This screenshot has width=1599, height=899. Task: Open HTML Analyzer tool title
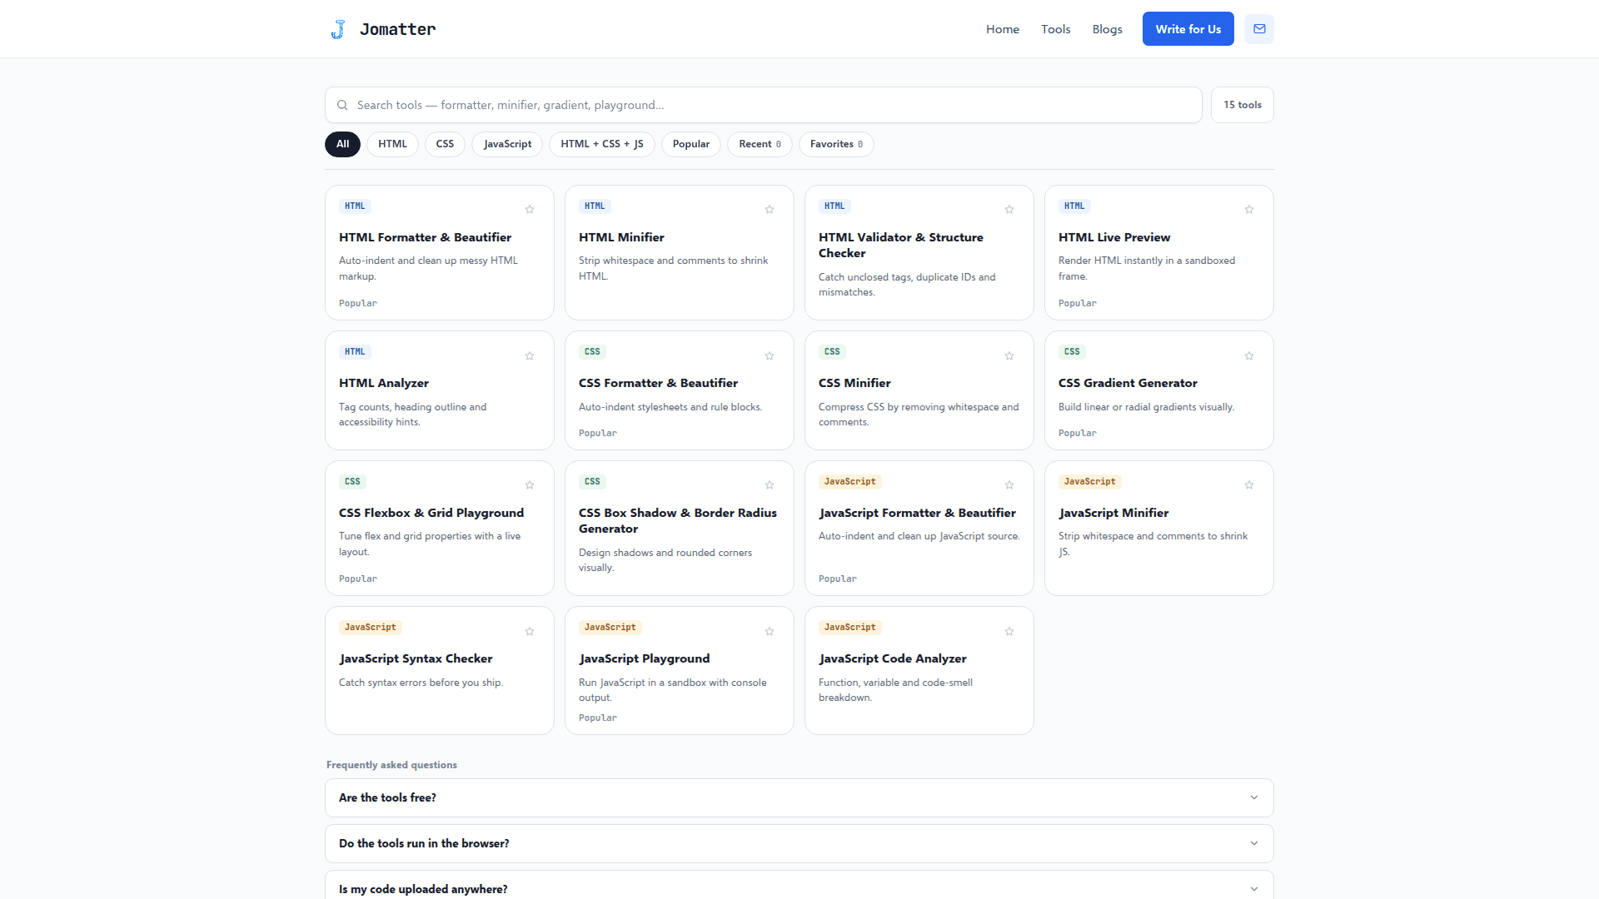click(x=384, y=383)
